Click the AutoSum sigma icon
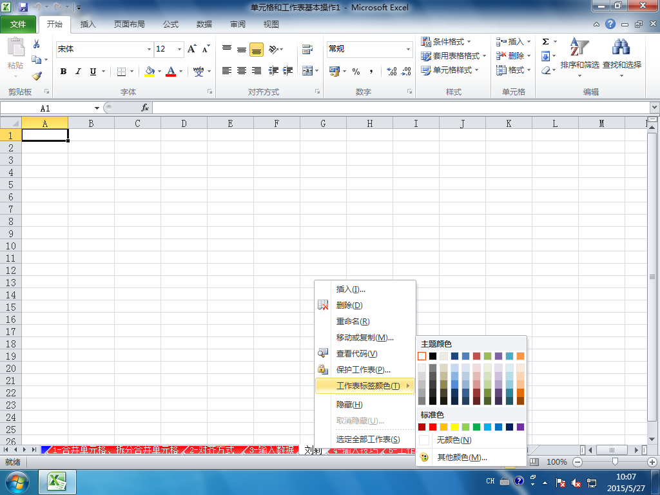The width and height of the screenshot is (660, 495). [545, 42]
